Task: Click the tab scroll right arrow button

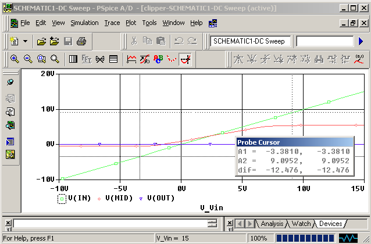Action: (249, 224)
